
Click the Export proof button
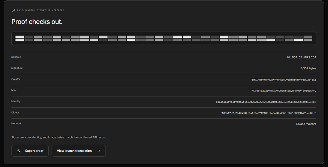pyautogui.click(x=30, y=151)
